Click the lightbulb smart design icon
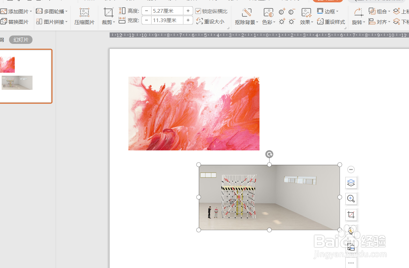This screenshot has height=268, width=409. click(x=351, y=231)
